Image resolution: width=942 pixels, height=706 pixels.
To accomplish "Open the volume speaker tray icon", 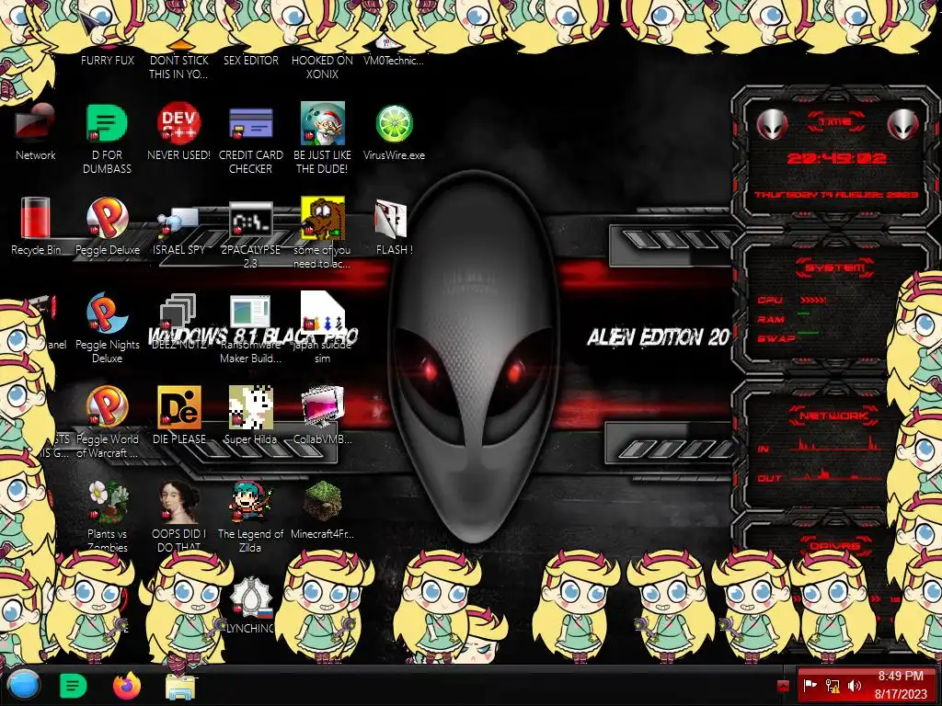I will (x=855, y=685).
